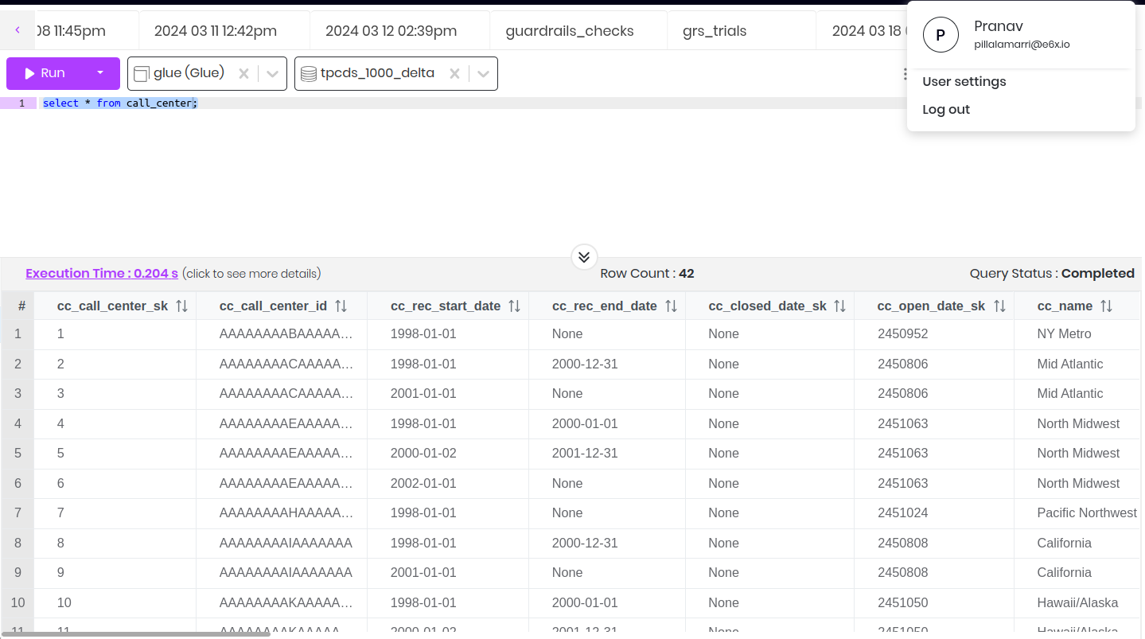This screenshot has height=639, width=1145.
Task: Click the pillalamarri@e6x.io email text
Action: tap(1022, 45)
